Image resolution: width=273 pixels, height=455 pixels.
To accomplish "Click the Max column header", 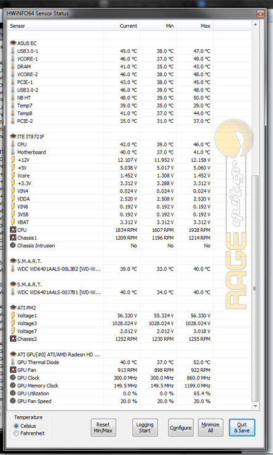I will click(x=195, y=26).
